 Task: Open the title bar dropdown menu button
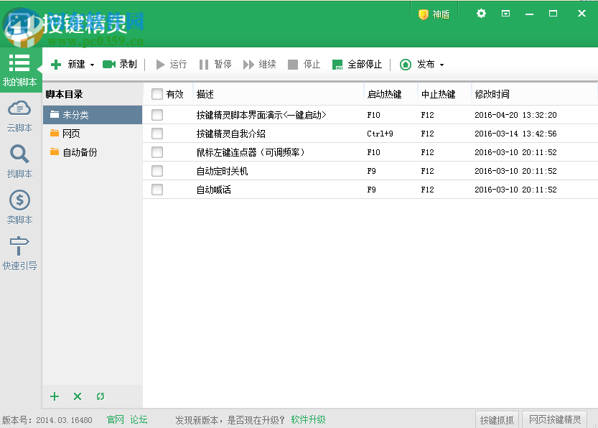[505, 14]
